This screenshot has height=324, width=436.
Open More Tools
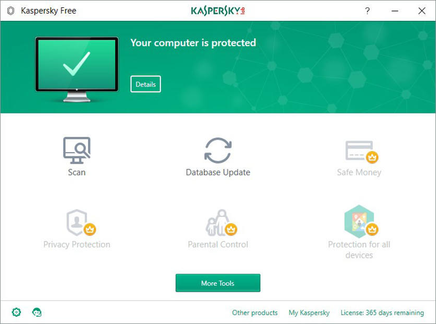tap(217, 283)
